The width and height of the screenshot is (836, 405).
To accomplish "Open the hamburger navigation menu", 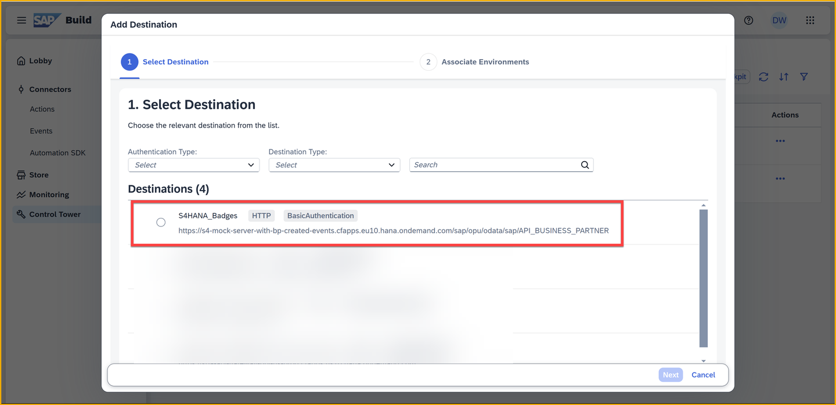I will click(21, 20).
